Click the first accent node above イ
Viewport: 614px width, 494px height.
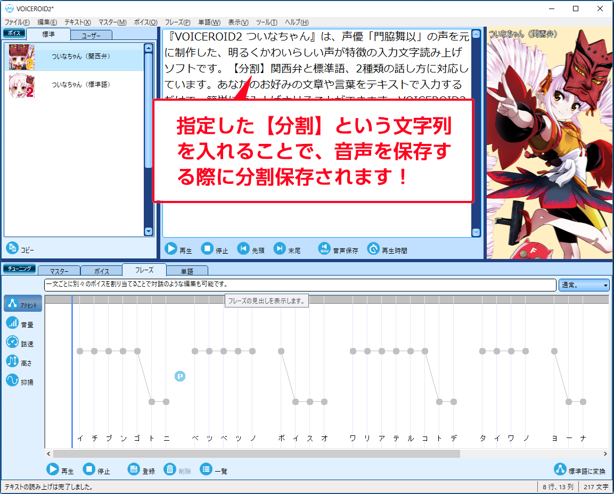[80, 351]
